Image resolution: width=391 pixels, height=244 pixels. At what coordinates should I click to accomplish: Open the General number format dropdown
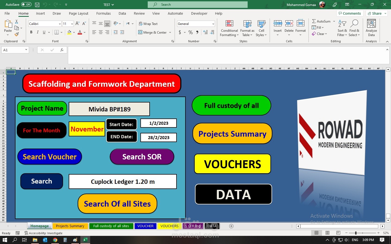[213, 24]
